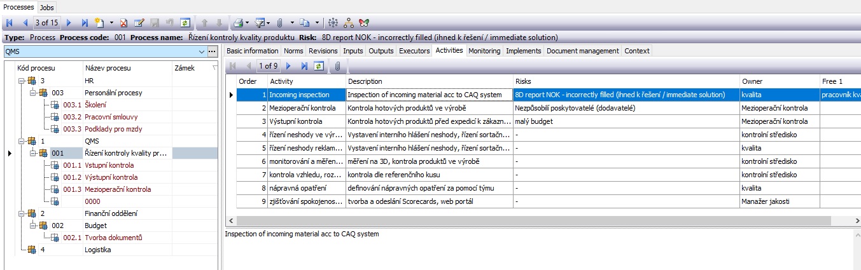Open the new record dropdown arrow
Screen dimensions: 861x270
coord(111,23)
